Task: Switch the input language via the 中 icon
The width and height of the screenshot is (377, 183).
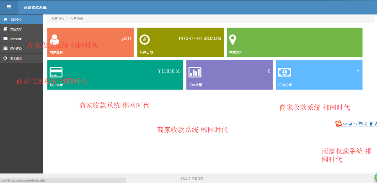Action: point(345,124)
